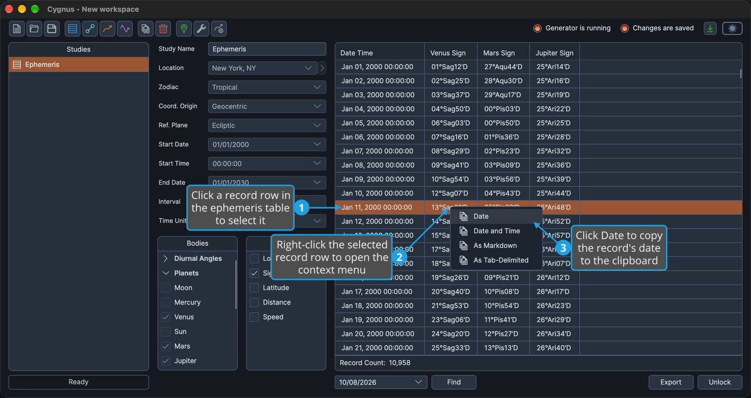
Task: Create a new workspace document
Action: tap(17, 29)
